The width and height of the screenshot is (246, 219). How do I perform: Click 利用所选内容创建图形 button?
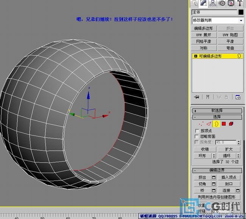(217, 197)
